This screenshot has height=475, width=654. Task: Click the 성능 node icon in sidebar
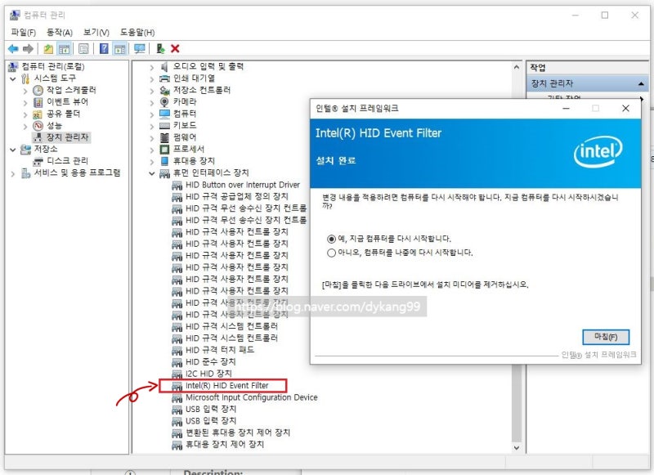point(37,125)
